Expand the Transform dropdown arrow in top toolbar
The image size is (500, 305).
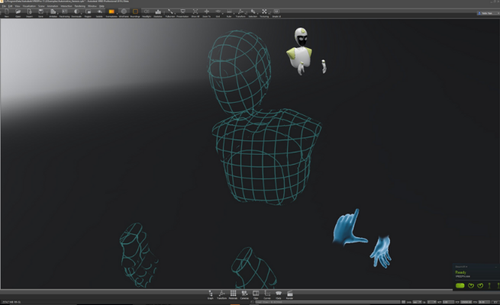click(246, 14)
